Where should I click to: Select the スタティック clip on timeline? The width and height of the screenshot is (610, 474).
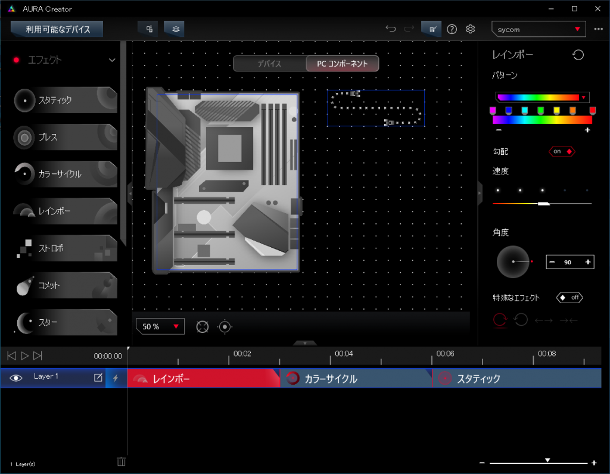[x=516, y=378]
